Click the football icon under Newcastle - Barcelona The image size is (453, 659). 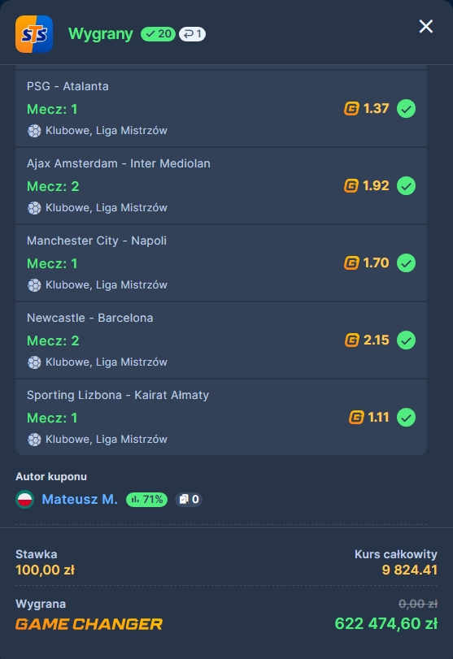[x=34, y=362]
